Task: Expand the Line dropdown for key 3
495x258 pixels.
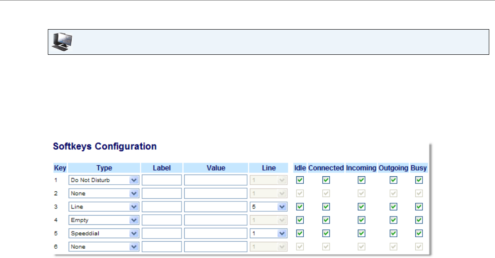Action: (268, 207)
